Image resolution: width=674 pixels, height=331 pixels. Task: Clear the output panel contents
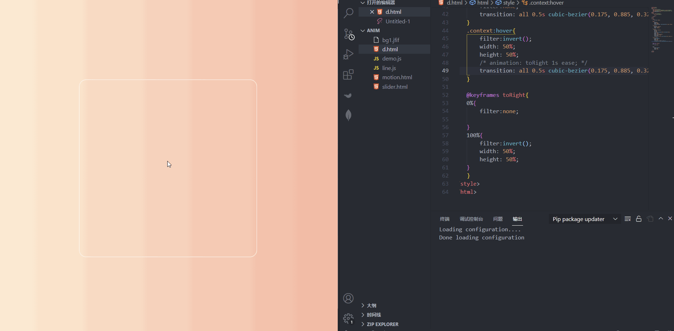(x=628, y=219)
